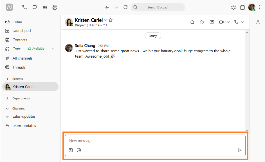Focus the Search Dialpad field

tap(158, 7)
